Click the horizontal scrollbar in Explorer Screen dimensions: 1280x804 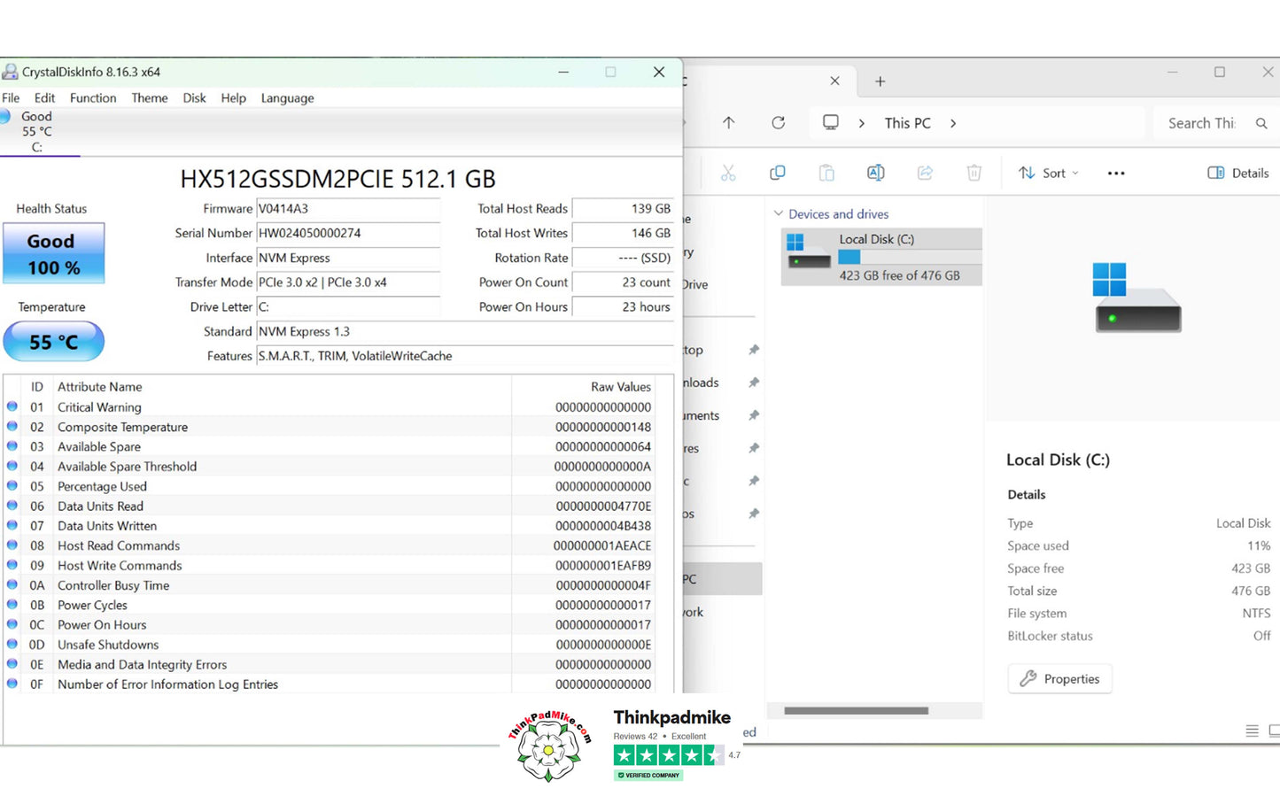pyautogui.click(x=856, y=710)
